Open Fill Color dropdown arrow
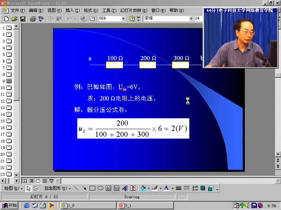Image resolution: width=281 pixels, height=210 pixels. pyautogui.click(x=149, y=188)
